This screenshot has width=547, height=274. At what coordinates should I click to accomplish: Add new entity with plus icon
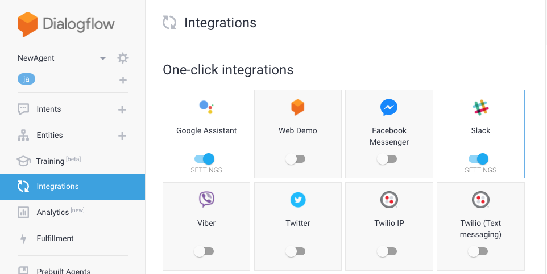[x=122, y=136]
